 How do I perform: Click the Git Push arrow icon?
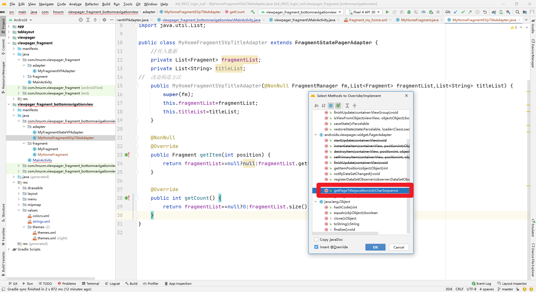coord(470,12)
